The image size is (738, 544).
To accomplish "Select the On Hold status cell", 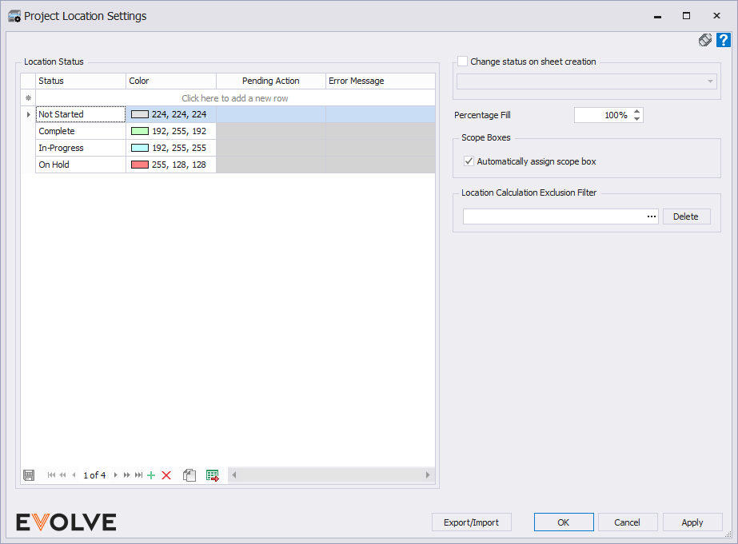I will [81, 165].
